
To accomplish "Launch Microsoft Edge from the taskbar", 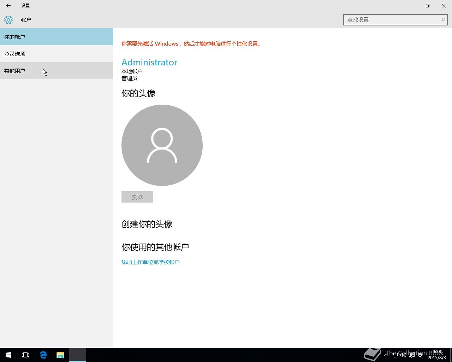I will point(43,355).
